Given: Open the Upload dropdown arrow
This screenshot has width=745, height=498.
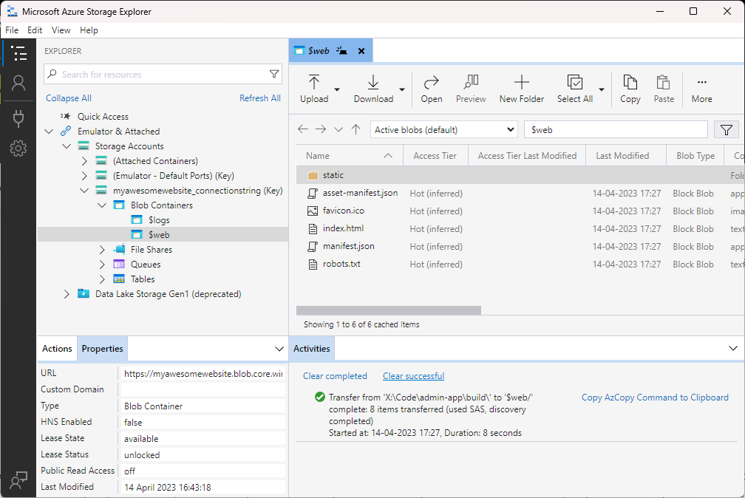Looking at the screenshot, I should pyautogui.click(x=337, y=89).
